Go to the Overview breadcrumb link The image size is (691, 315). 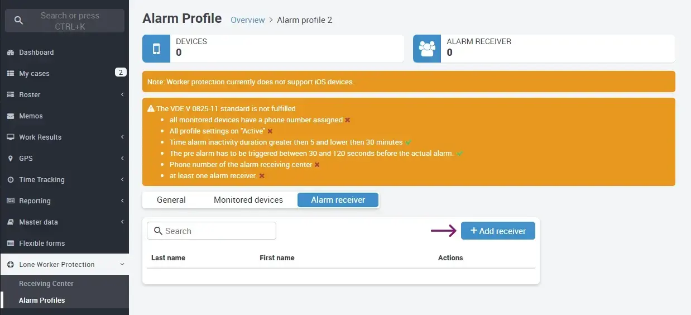(248, 20)
